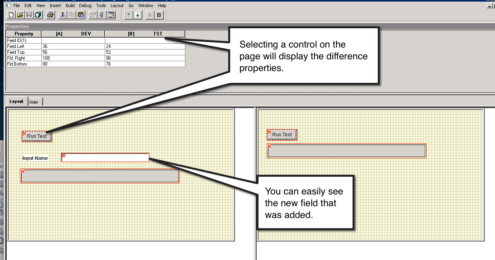Click the Print toolbar icon
Viewport: 495px width, 260px height.
(x=50, y=15)
